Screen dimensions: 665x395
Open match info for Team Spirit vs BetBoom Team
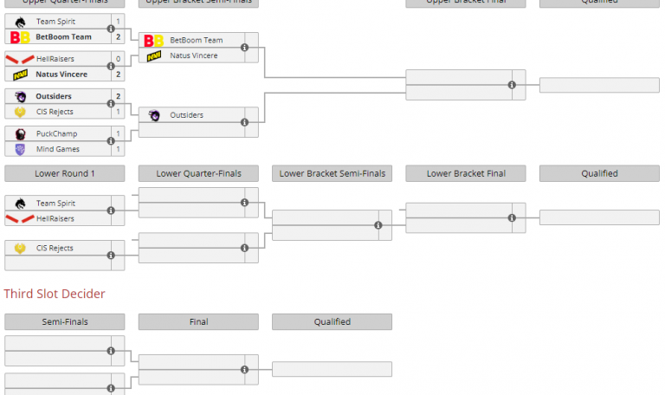click(x=111, y=29)
